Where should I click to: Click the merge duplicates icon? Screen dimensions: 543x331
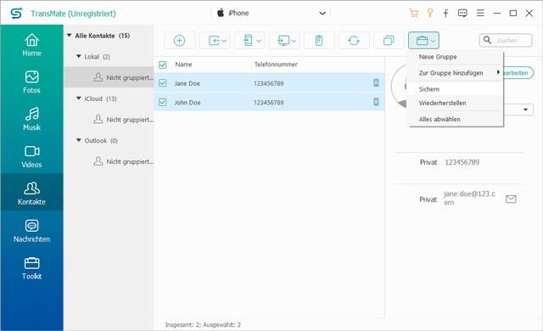click(x=389, y=41)
